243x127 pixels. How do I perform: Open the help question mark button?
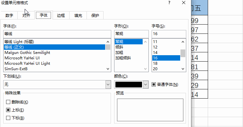click(x=169, y=3)
